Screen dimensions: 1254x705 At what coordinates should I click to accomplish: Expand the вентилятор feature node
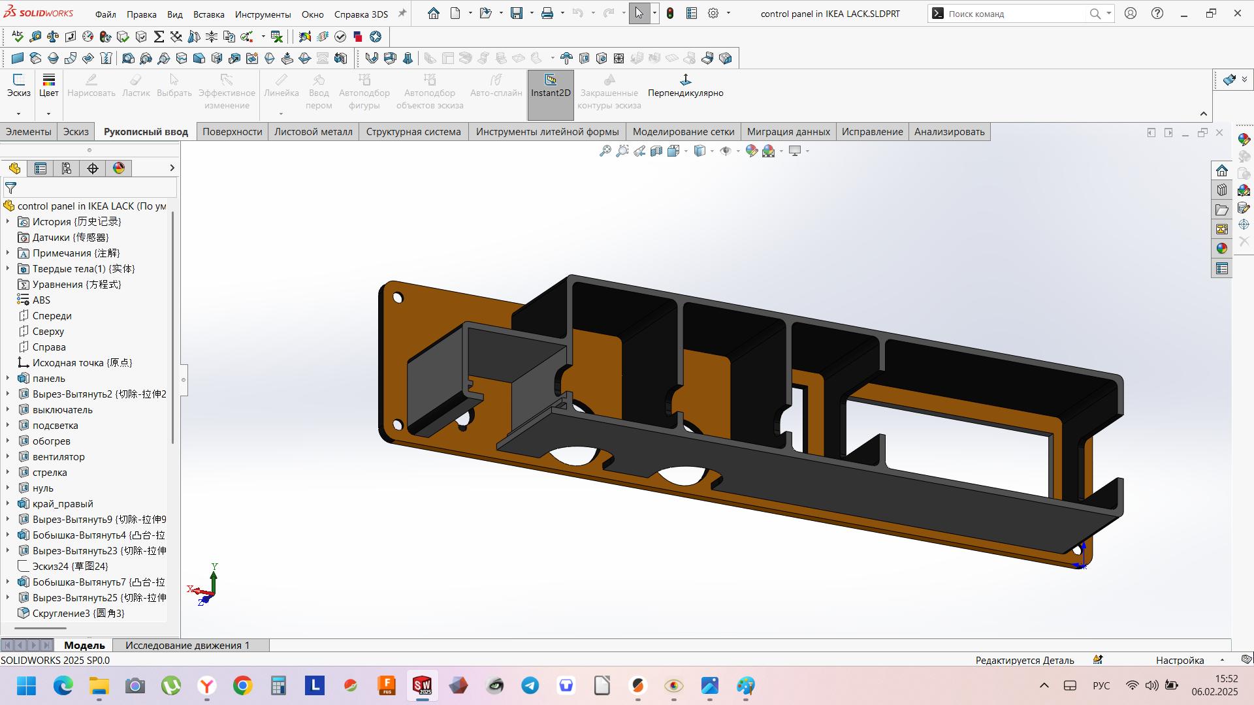coord(8,457)
